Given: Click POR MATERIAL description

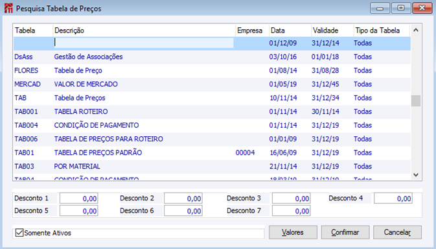Looking at the screenshot, I should (77, 167).
